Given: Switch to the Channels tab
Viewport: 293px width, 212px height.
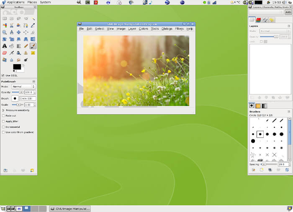Looking at the screenshot, I should point(258,20).
